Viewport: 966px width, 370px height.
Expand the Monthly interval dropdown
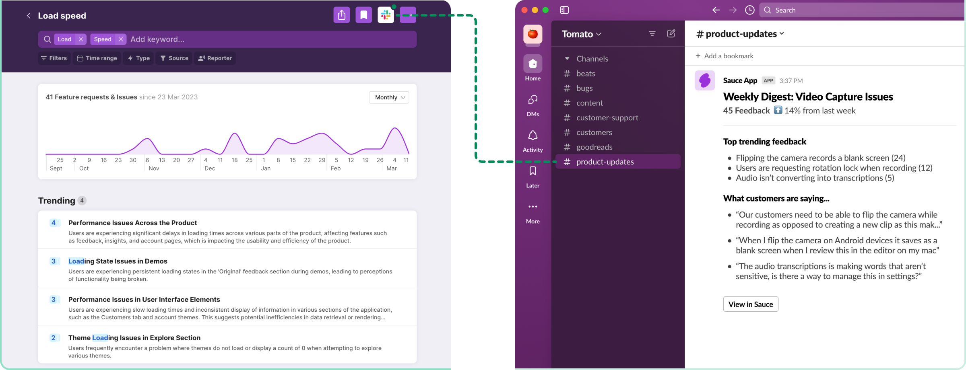(x=389, y=97)
